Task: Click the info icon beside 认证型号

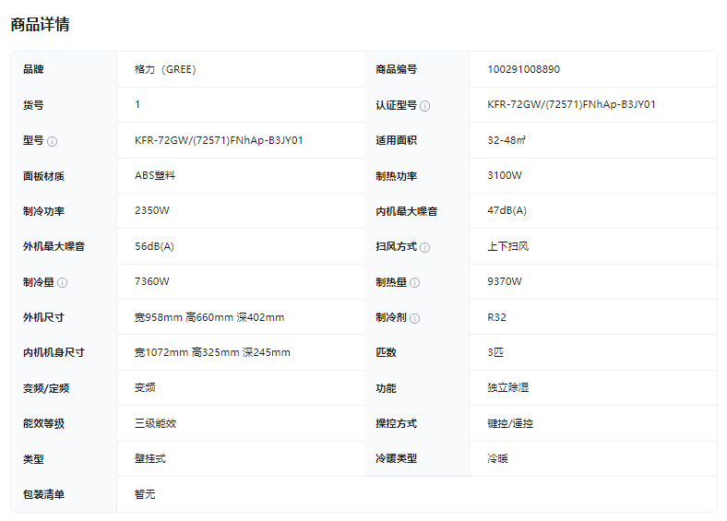Action: [x=424, y=106]
